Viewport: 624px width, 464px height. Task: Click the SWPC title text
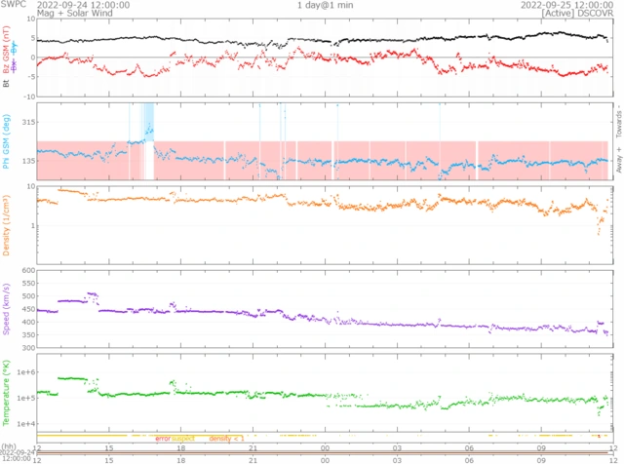tap(13, 4)
